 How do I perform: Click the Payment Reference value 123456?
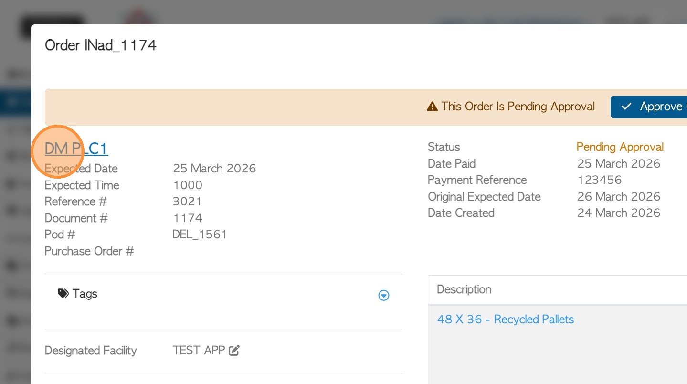pos(599,180)
